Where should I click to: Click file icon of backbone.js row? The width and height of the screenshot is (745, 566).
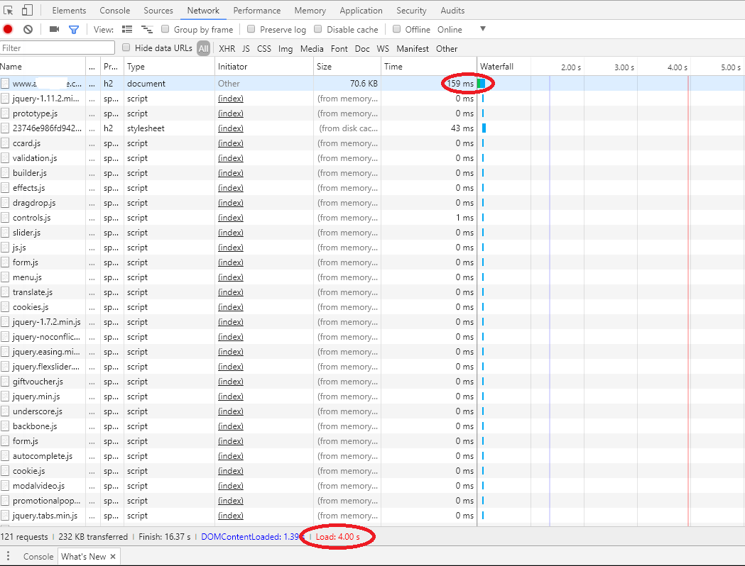pyautogui.click(x=5, y=426)
